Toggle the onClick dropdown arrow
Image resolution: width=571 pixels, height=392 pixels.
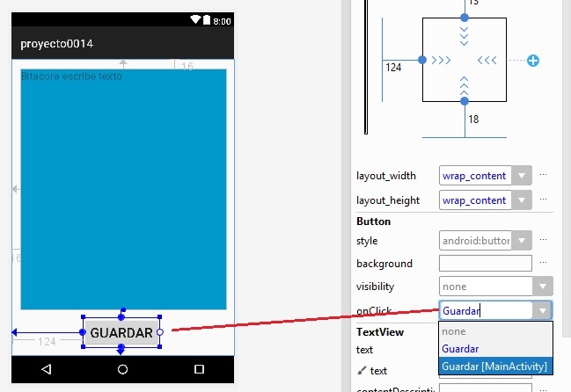tap(543, 310)
